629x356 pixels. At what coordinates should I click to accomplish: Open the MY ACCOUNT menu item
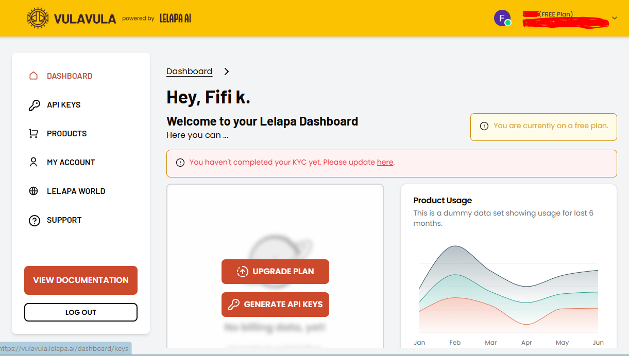71,162
